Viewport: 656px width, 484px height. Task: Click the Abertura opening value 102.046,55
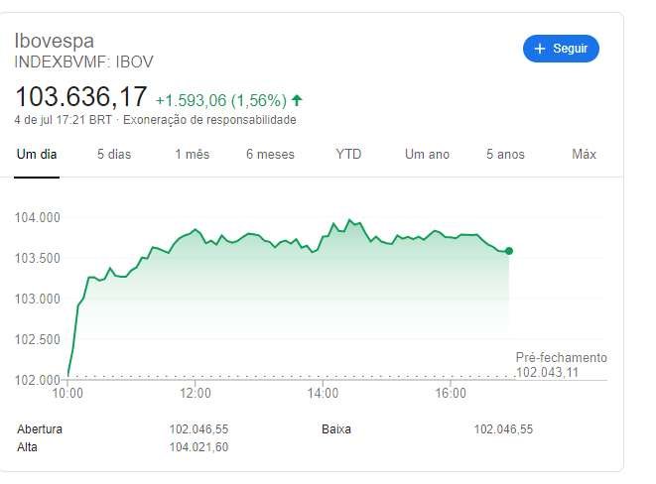[x=198, y=429]
